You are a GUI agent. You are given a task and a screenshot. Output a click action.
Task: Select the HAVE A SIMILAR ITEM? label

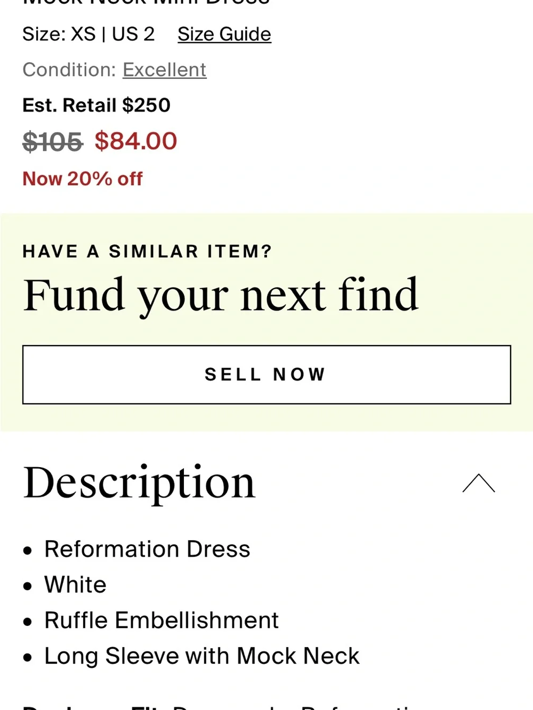click(x=147, y=251)
